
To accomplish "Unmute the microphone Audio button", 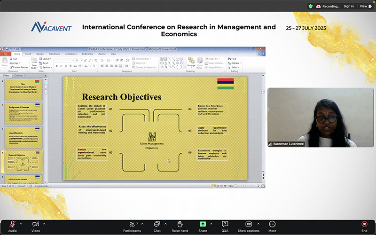I will point(12,225).
